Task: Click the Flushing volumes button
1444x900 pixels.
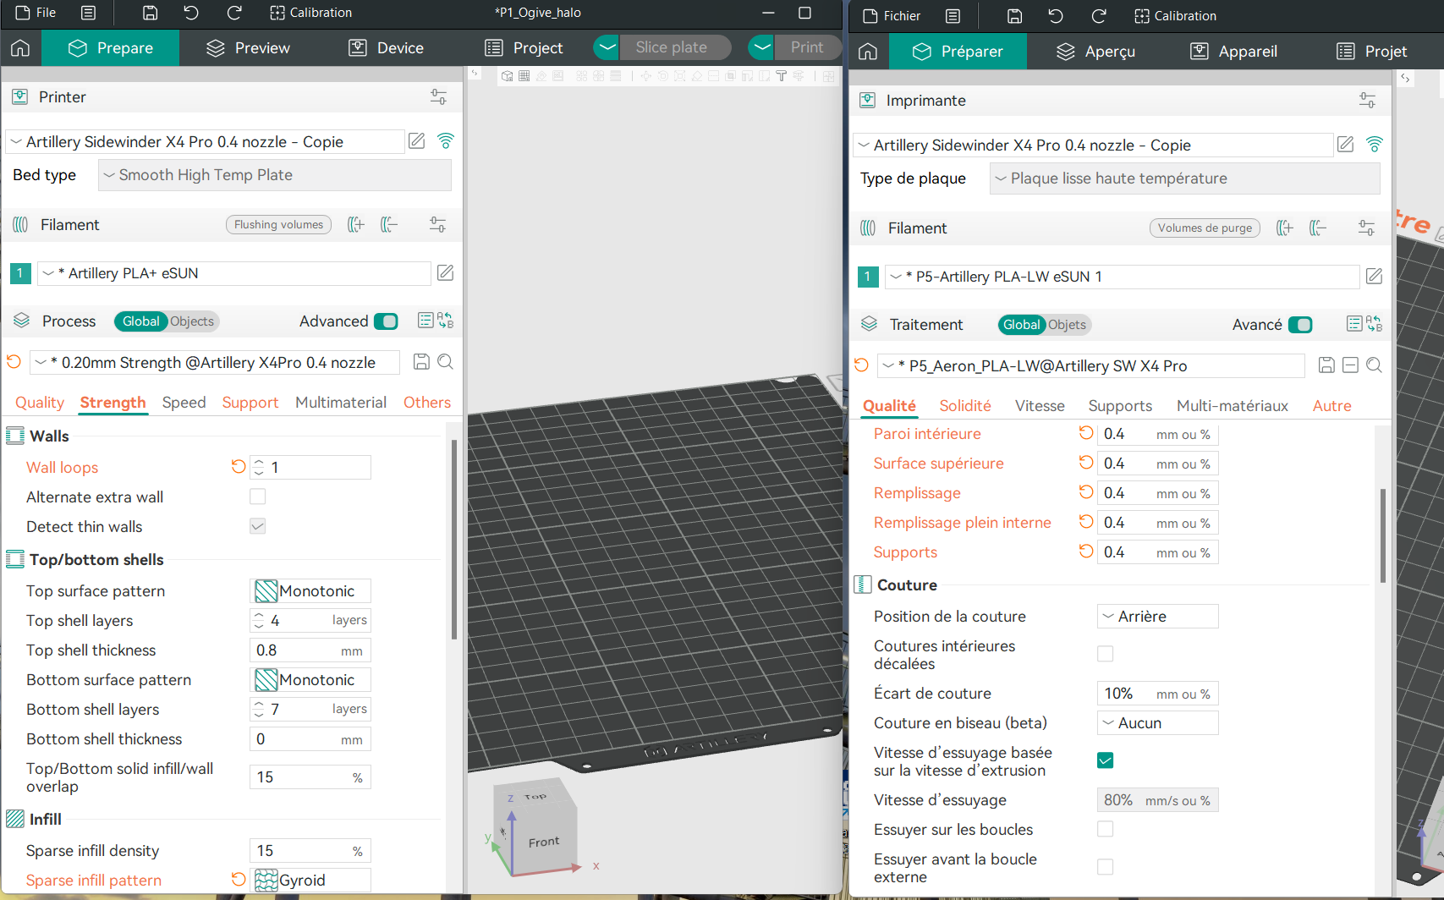Action: 278,225
